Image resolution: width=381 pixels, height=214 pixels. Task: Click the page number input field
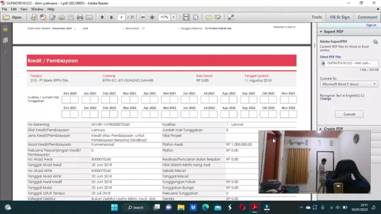pos(121,17)
